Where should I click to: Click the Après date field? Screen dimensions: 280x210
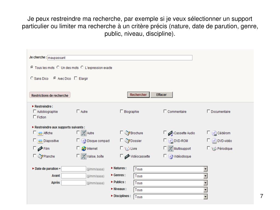point(74,183)
